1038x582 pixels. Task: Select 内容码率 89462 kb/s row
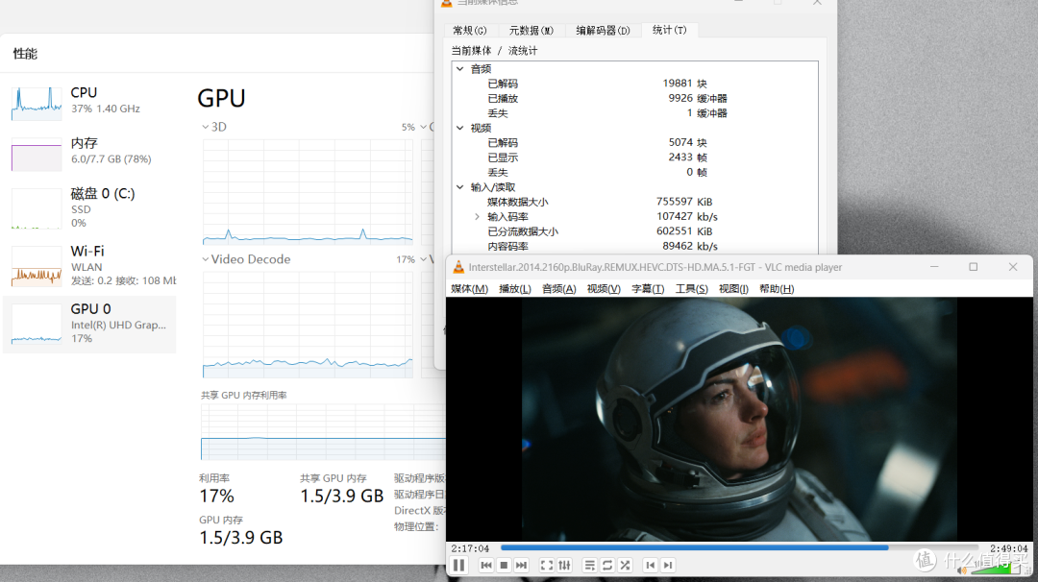(x=635, y=246)
